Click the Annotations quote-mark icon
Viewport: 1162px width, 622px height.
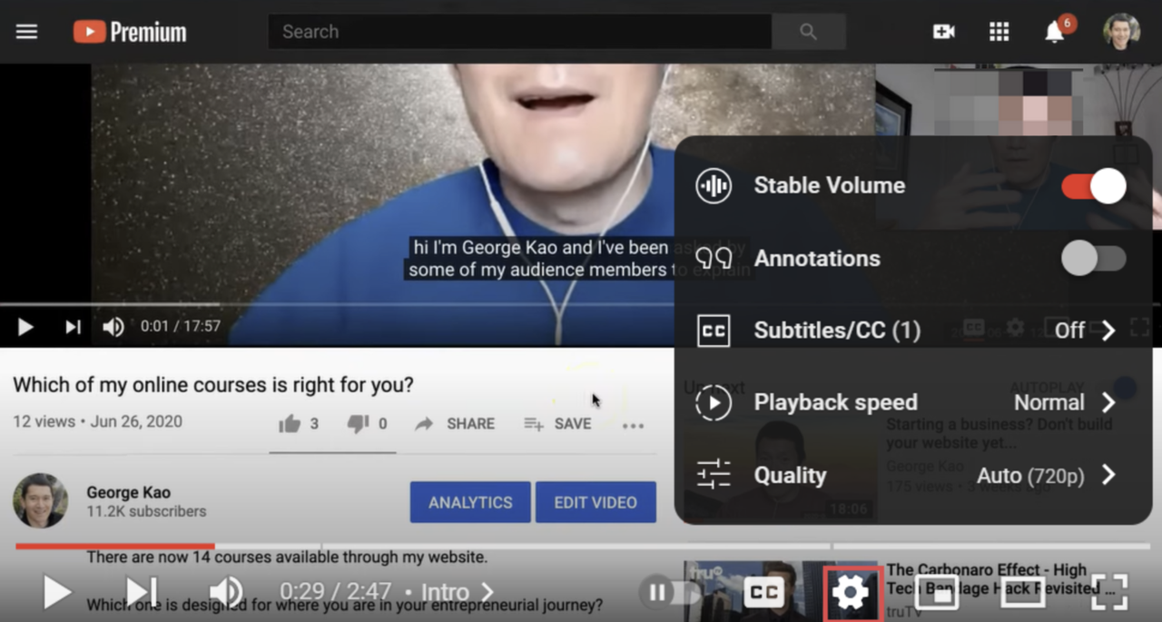(x=714, y=259)
